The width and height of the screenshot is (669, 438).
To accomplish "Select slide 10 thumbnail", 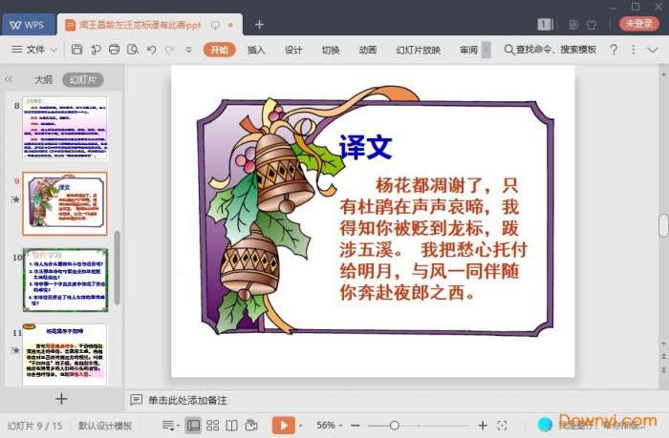I will tap(65, 280).
